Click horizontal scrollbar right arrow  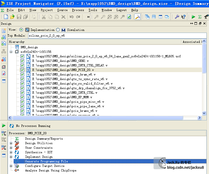point(199,118)
